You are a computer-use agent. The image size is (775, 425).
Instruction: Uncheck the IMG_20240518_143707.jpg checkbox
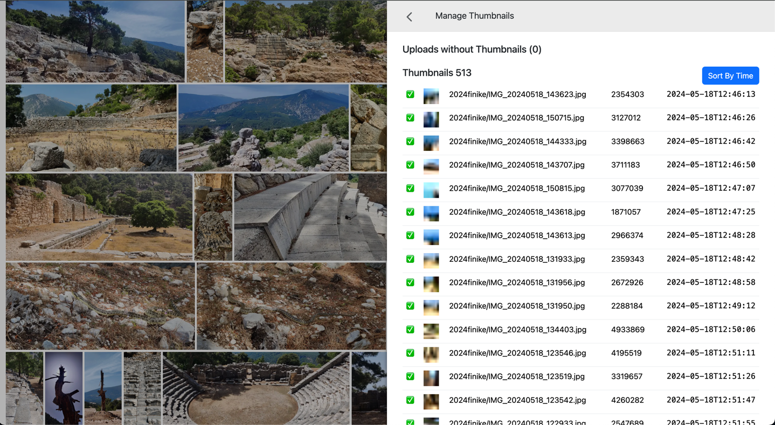[x=410, y=165]
